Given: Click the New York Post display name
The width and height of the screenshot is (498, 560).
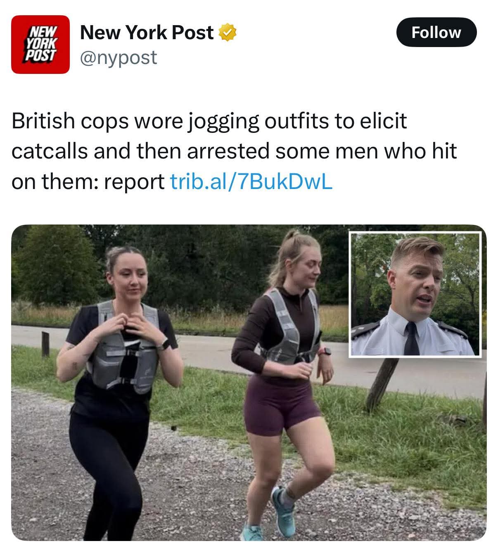Looking at the screenshot, I should click(147, 33).
